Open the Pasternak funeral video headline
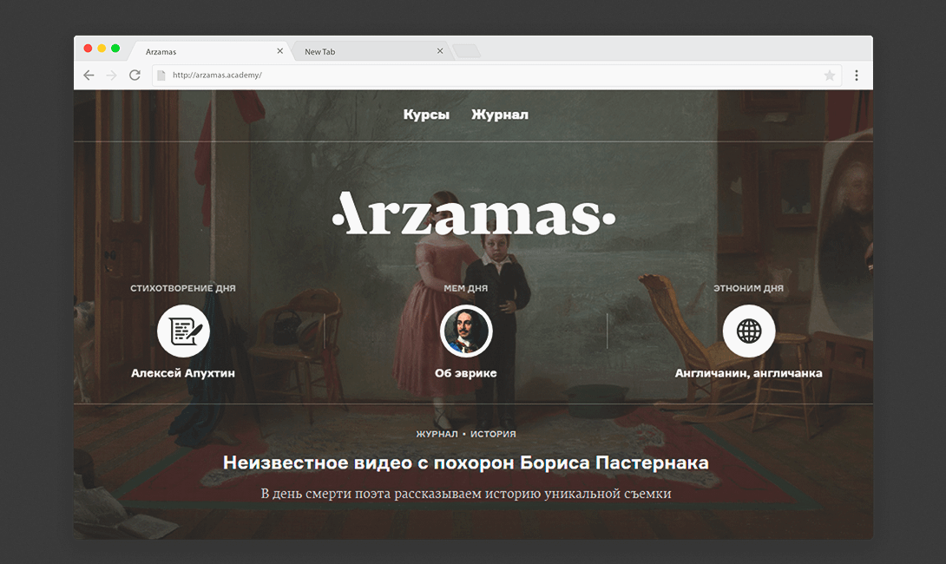Image resolution: width=946 pixels, height=564 pixels. pos(466,462)
